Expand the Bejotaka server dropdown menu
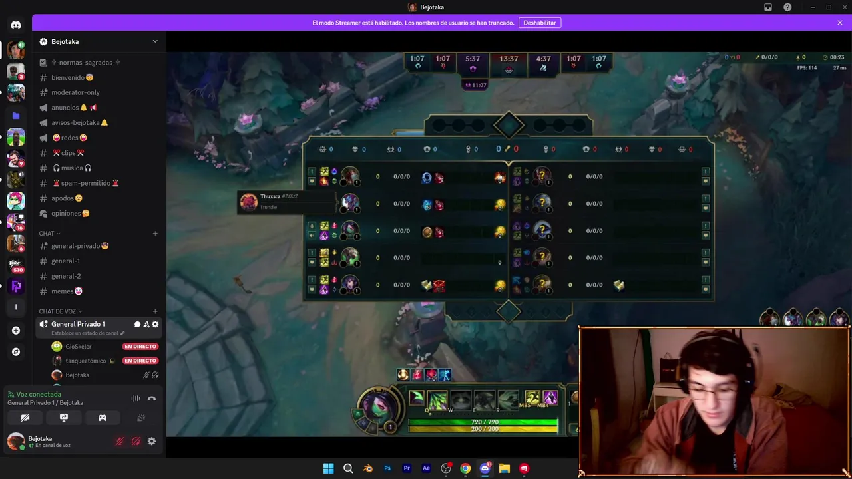Screen dimensions: 852x479 (155, 41)
